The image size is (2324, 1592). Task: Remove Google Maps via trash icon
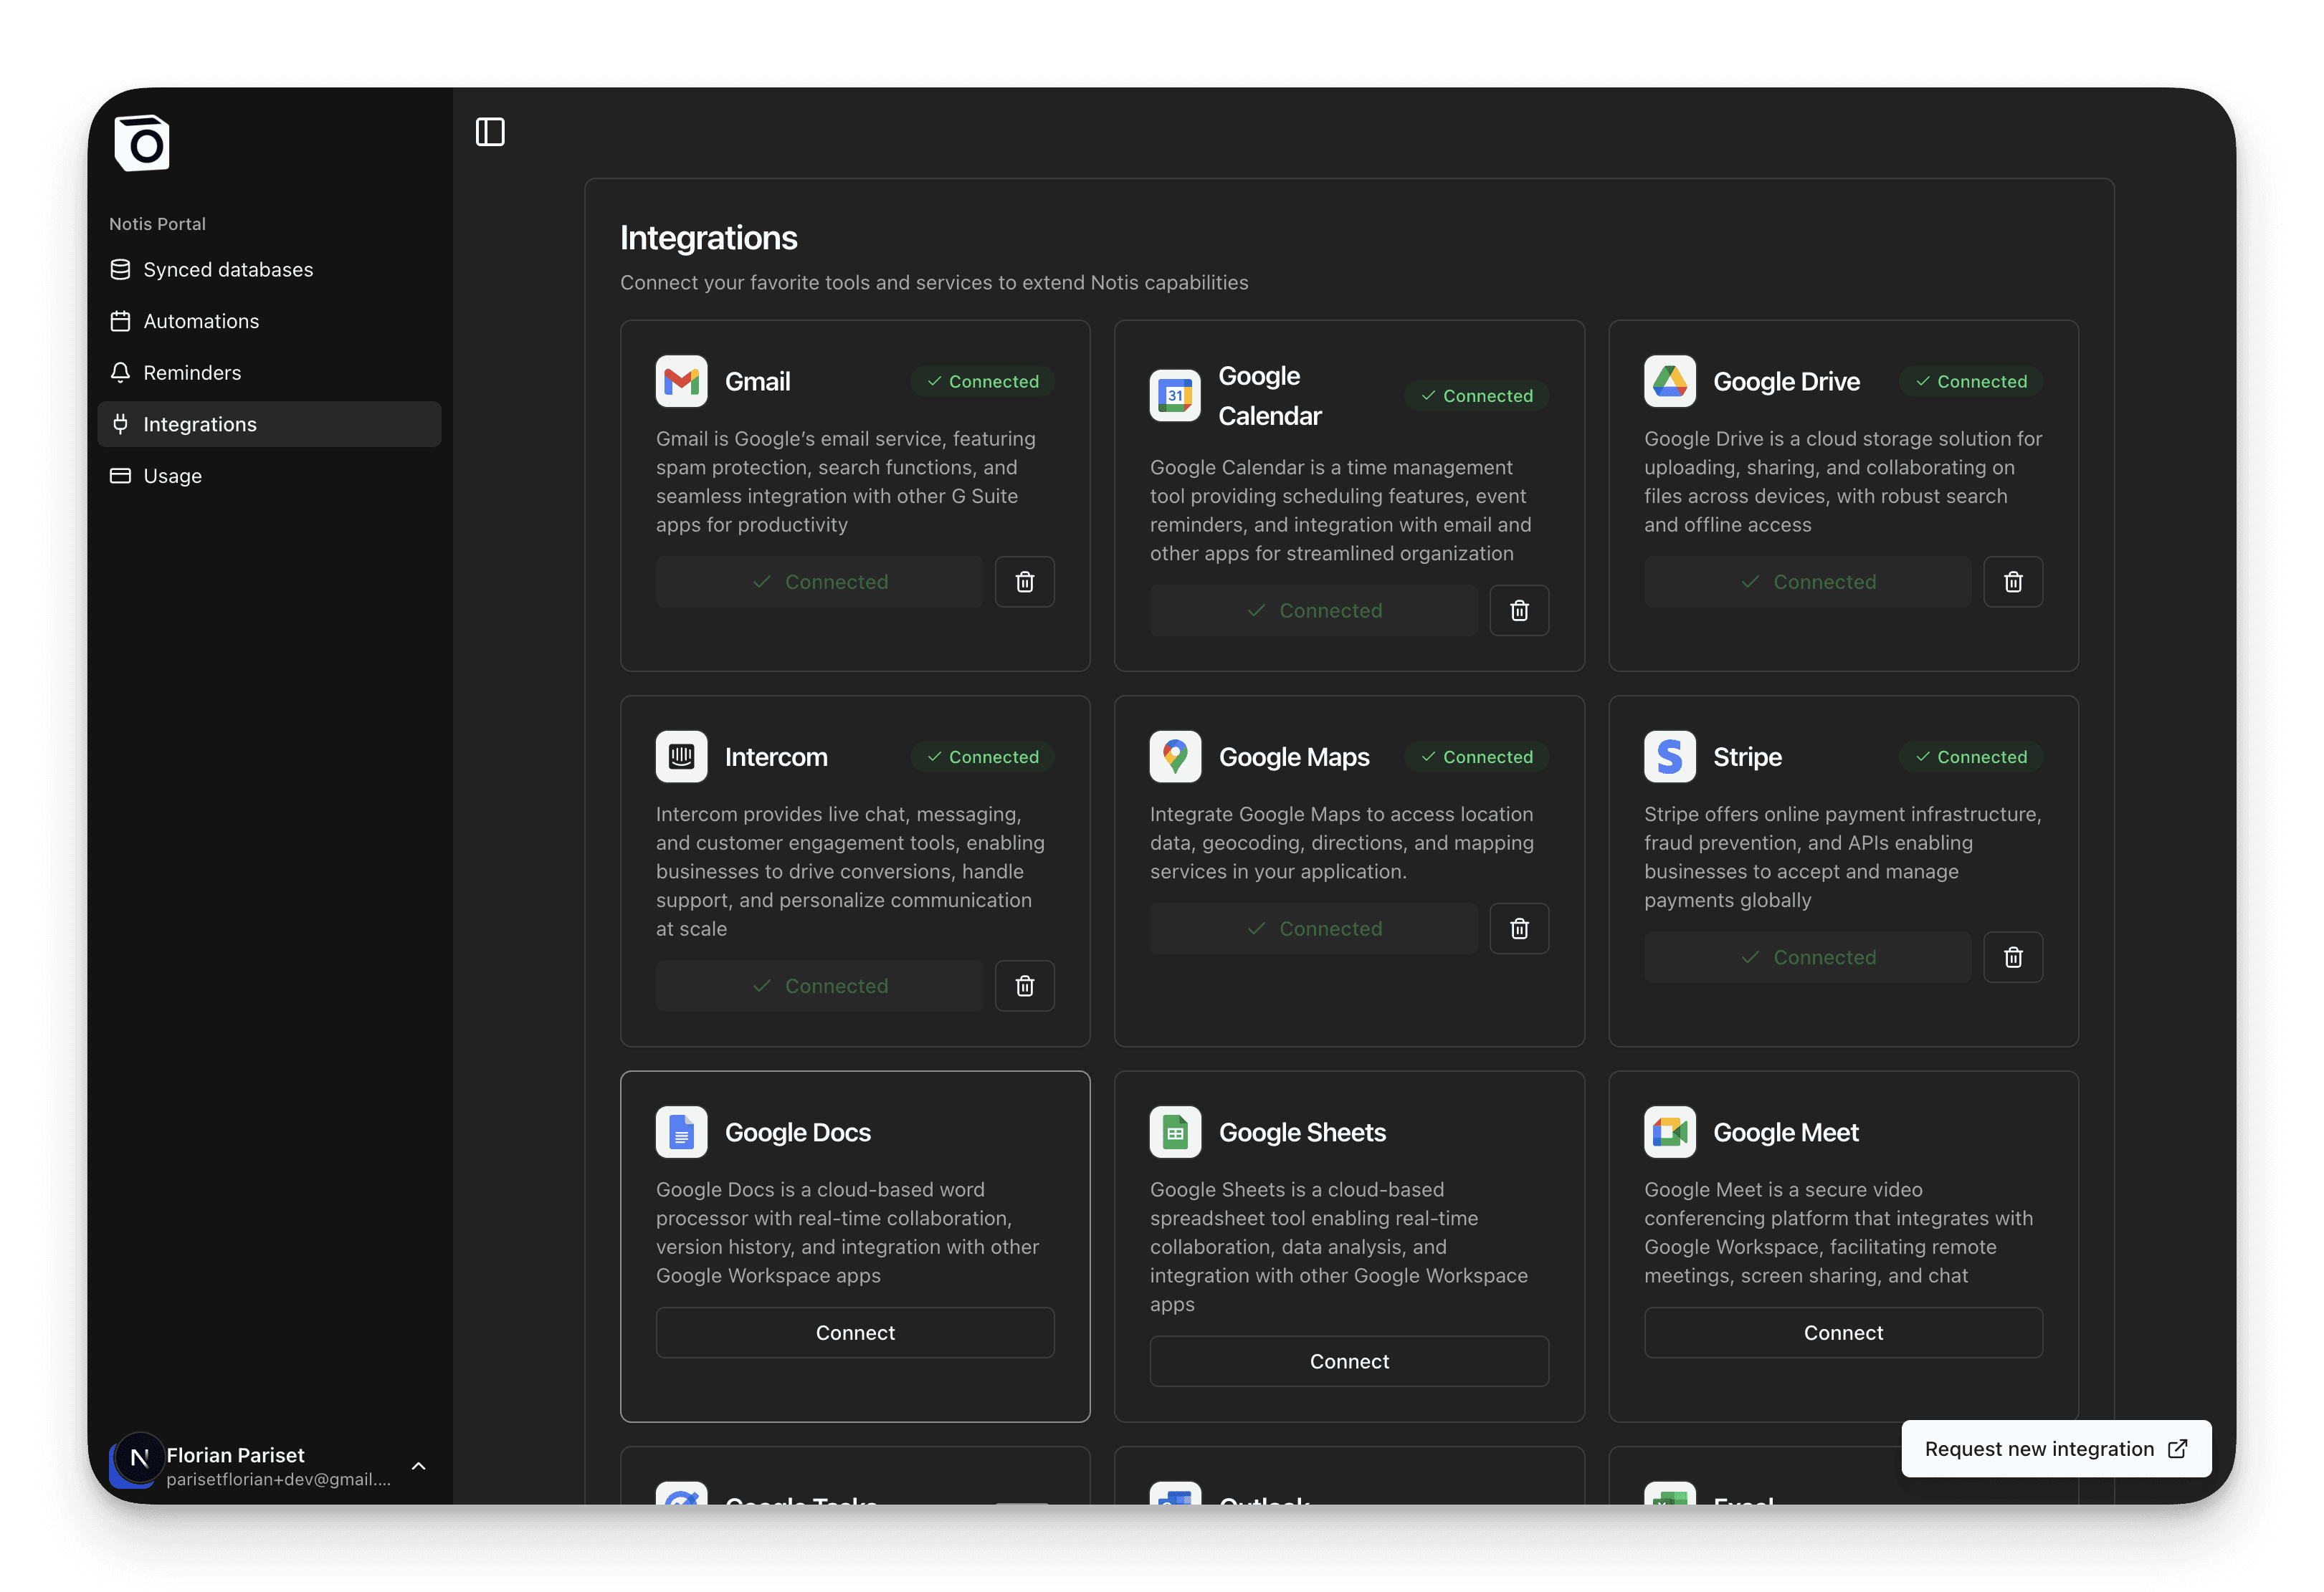1519,929
